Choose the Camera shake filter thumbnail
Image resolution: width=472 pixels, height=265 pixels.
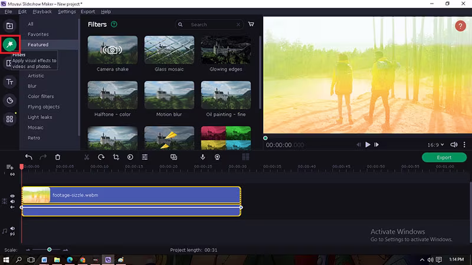[113, 50]
